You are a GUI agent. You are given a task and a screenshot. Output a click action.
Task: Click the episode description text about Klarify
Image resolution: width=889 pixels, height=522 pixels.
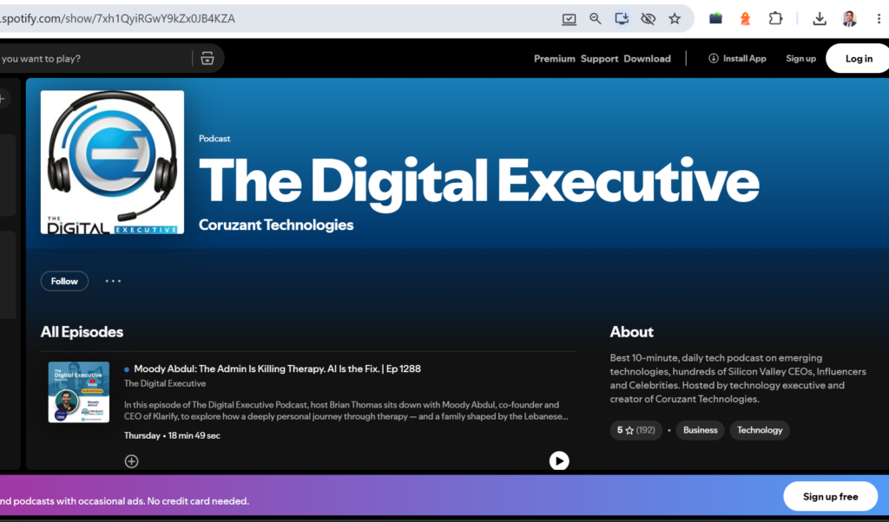point(346,410)
